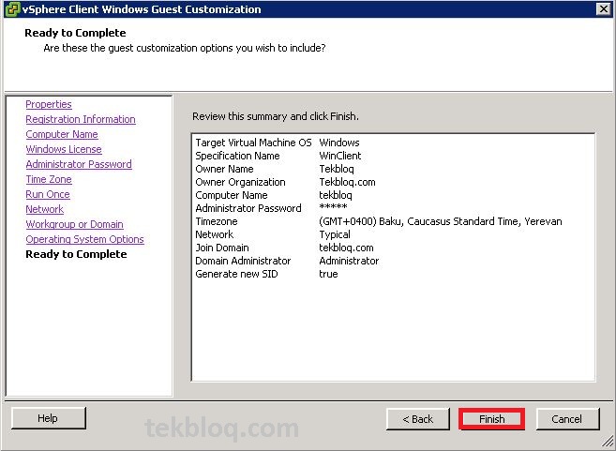Screen dimensions: 616x451
Task: Cancel the customization wizard
Action: coord(567,419)
